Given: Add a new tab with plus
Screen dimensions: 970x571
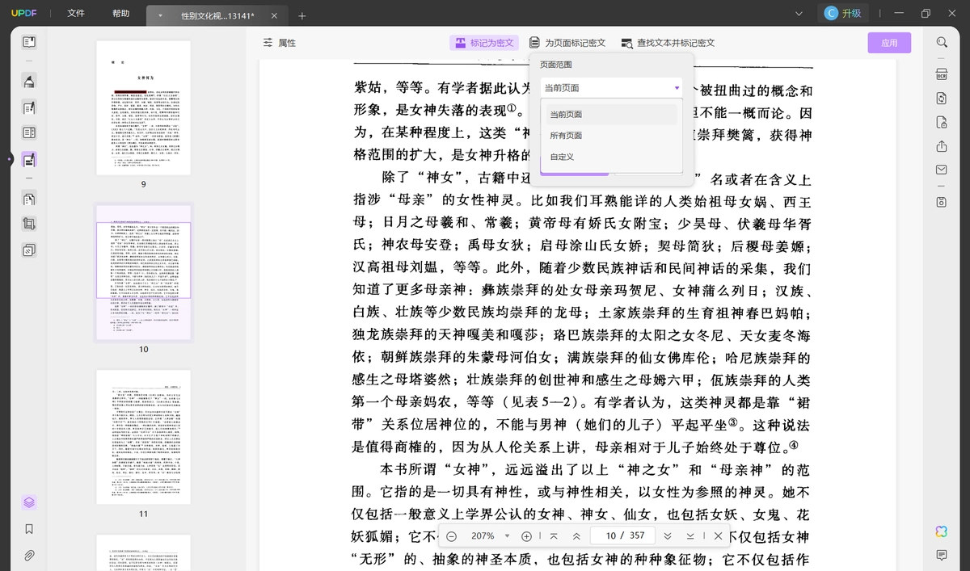Looking at the screenshot, I should pyautogui.click(x=302, y=15).
